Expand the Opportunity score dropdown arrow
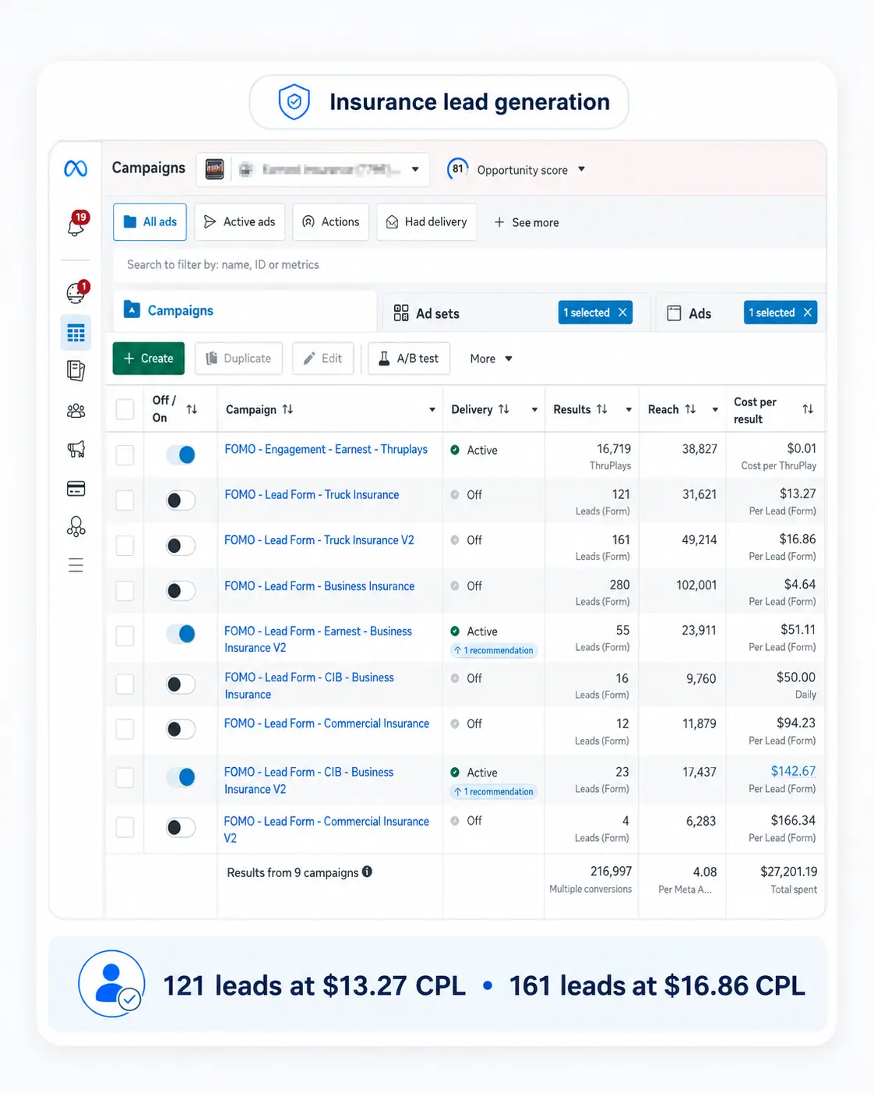Screen dimensions: 874x1093 coord(581,169)
